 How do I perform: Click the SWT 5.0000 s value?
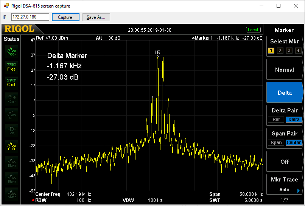[254, 200]
